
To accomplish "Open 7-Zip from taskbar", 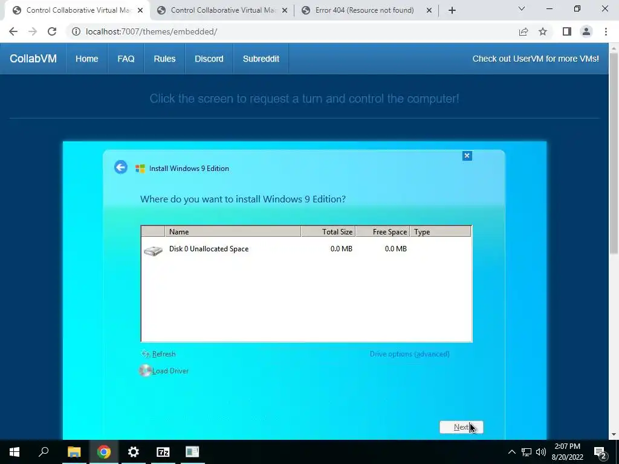I will 163,452.
